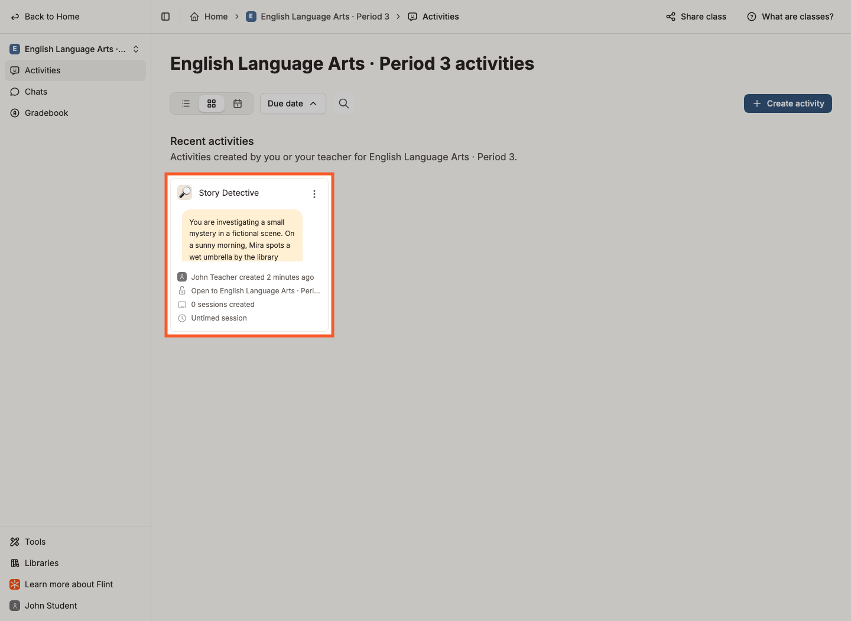Create a new activity
The width and height of the screenshot is (851, 621).
point(788,103)
